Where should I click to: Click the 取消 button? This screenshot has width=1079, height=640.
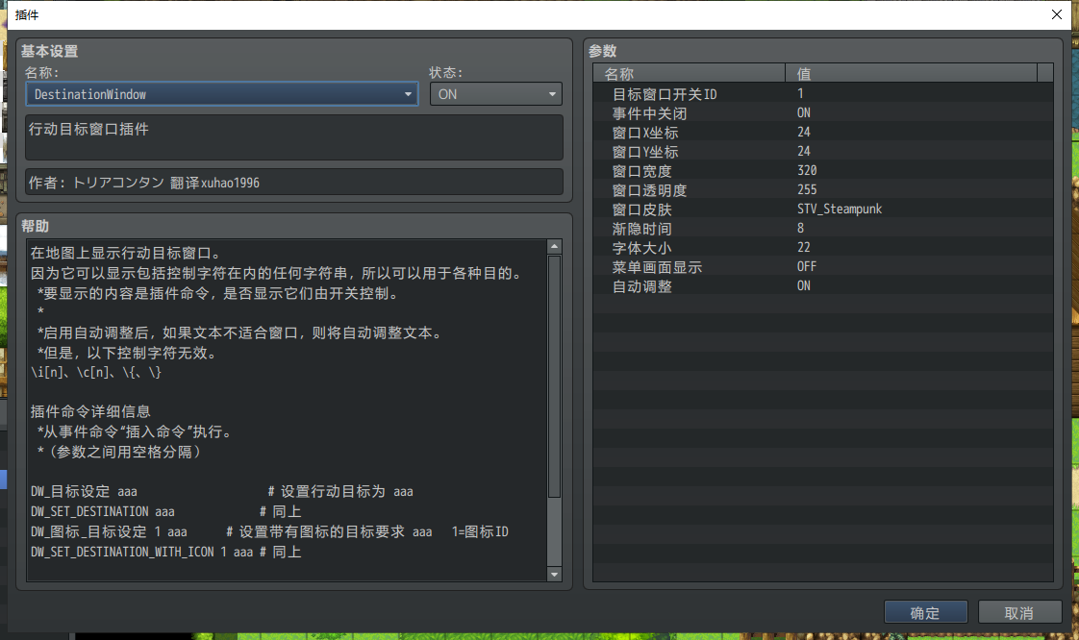pos(1019,612)
